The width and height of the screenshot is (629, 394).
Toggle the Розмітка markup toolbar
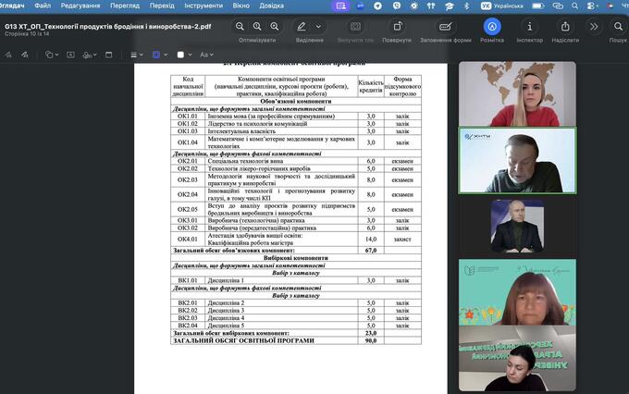491,27
